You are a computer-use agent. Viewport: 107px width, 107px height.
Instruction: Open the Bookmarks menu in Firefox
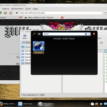[17, 9]
